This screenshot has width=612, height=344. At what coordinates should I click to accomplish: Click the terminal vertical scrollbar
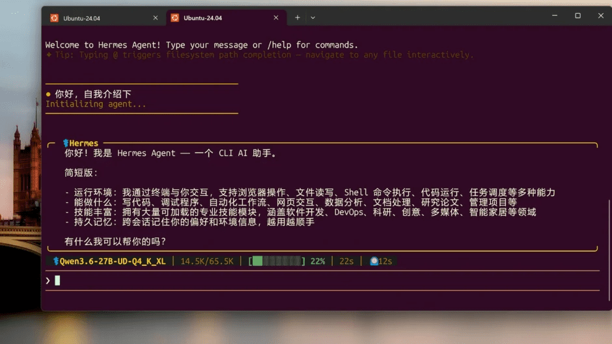pyautogui.click(x=609, y=250)
